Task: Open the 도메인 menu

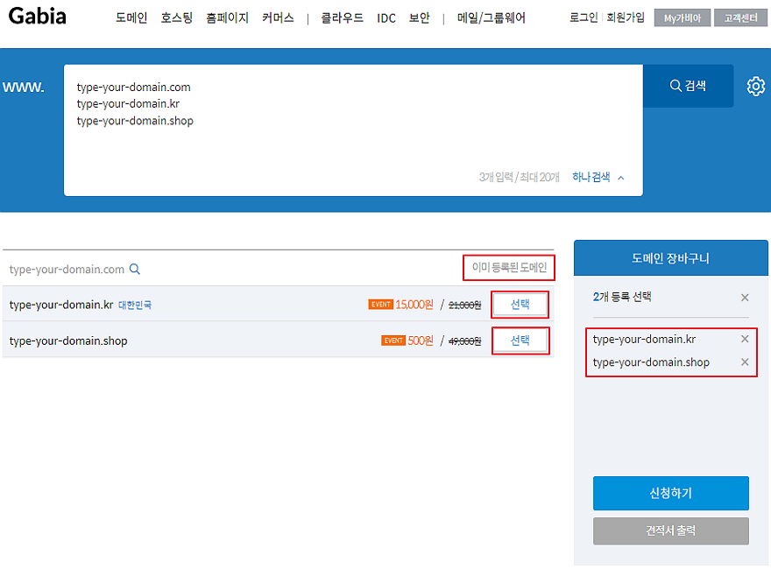Action: pos(131,18)
